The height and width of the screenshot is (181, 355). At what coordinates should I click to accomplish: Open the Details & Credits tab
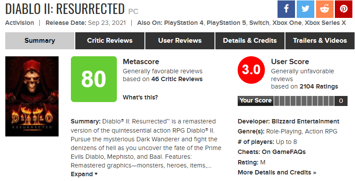pos(250,41)
